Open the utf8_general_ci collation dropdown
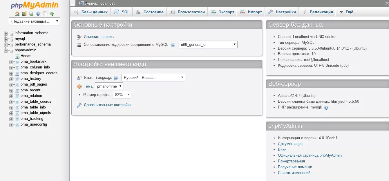Viewport: 389px width, 181px height. click(208, 44)
